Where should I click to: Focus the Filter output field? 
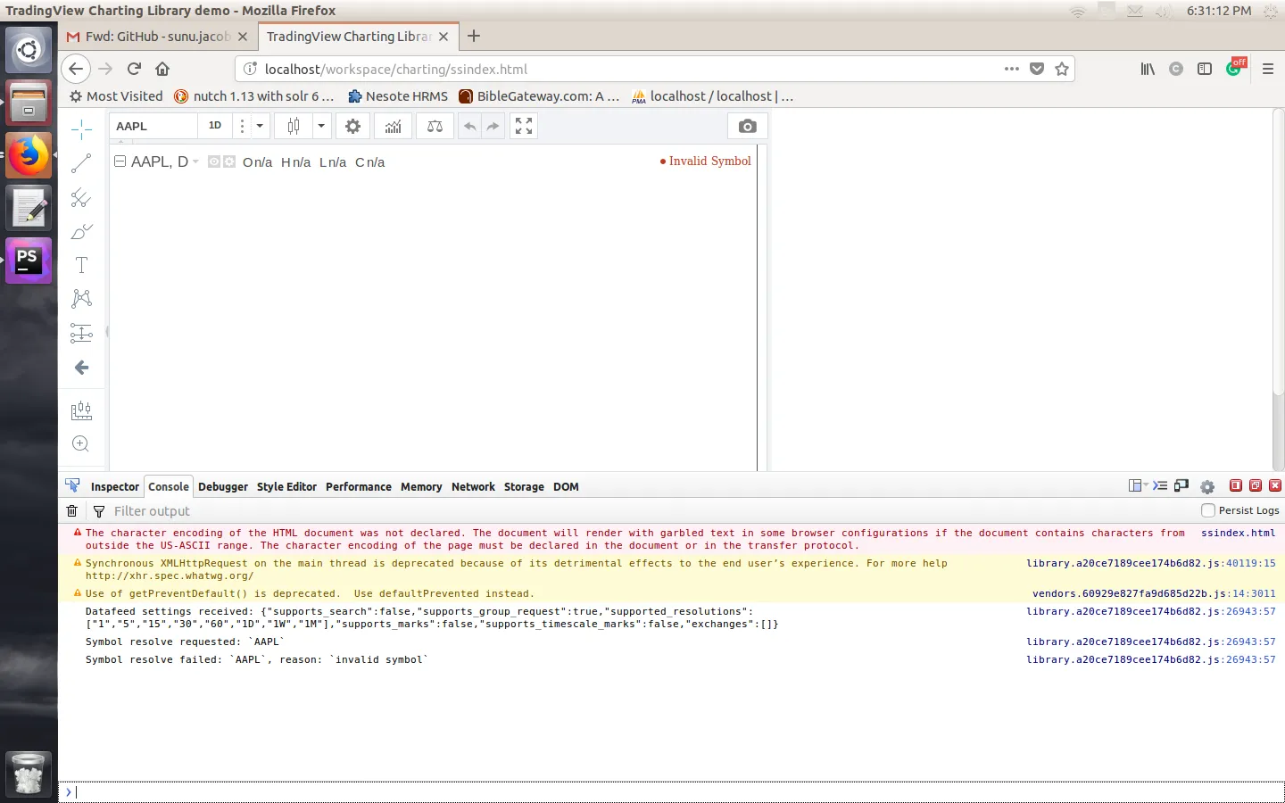pyautogui.click(x=651, y=511)
